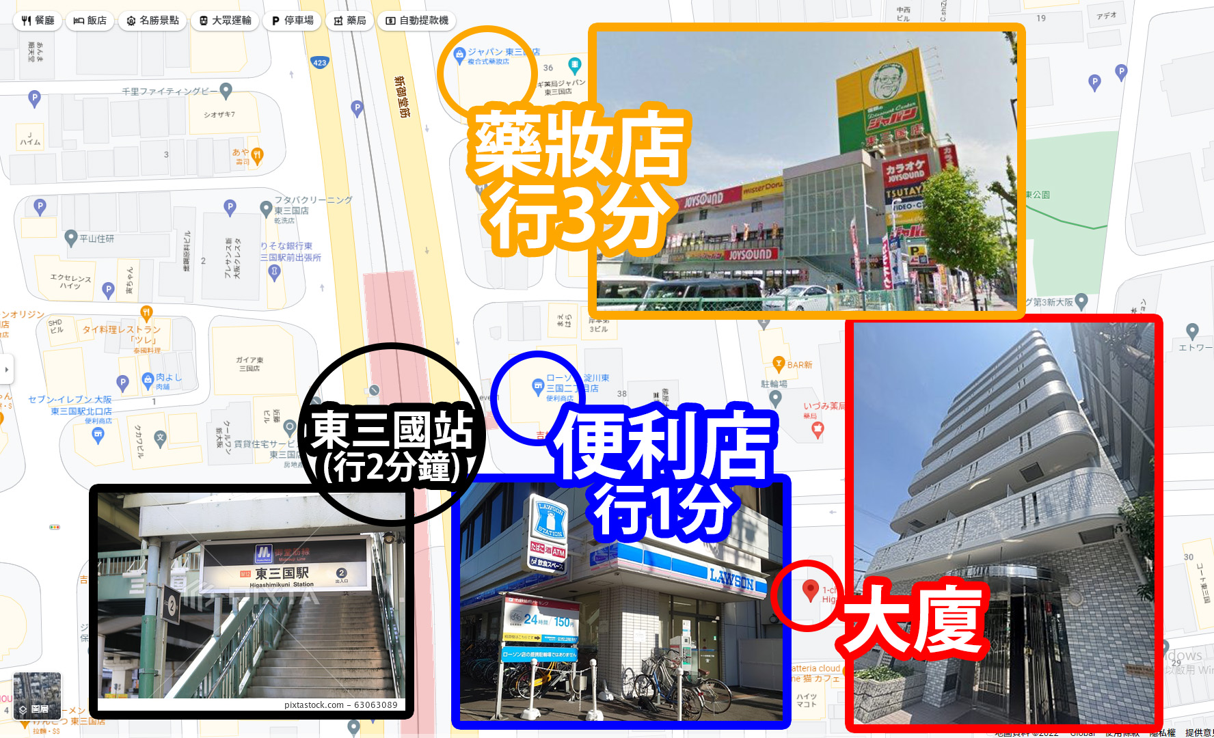Select the 餐廳 restaurants filter chip
Screen dimensions: 1214x738
point(38,20)
